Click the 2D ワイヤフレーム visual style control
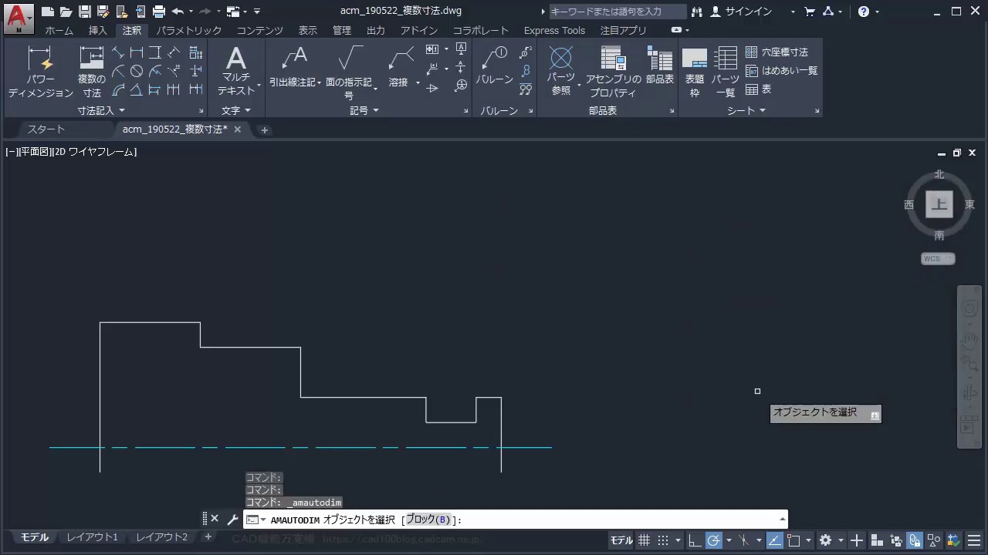 coord(94,152)
